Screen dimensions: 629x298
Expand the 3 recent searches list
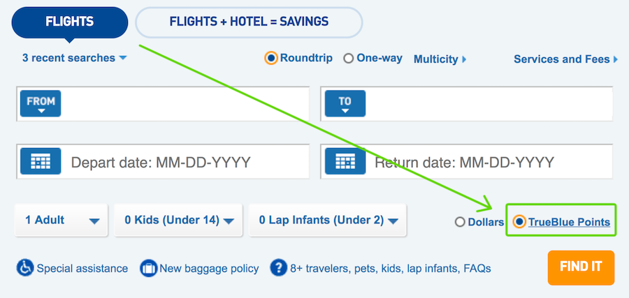point(75,58)
